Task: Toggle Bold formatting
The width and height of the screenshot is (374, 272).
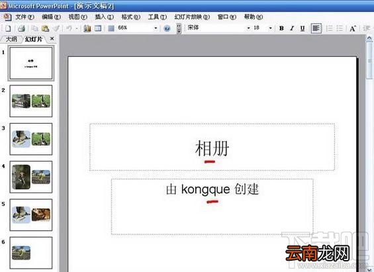Action: coord(281,28)
